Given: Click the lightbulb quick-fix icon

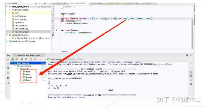Looking at the screenshot, I should pyautogui.click(x=63, y=16).
